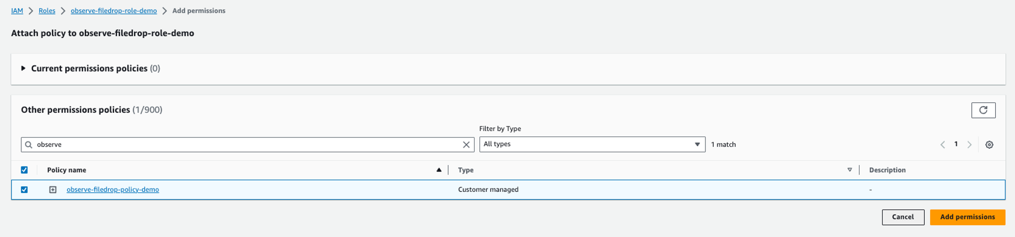Click Add permissions breadcrumb text
The height and width of the screenshot is (237, 1015).
click(x=199, y=11)
